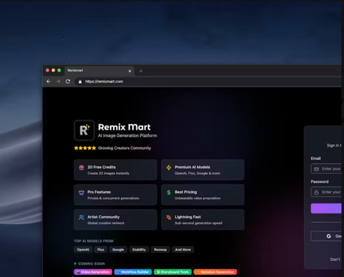Click the Storyboard Tools badge
This screenshot has height=277, width=344.
pyautogui.click(x=173, y=272)
